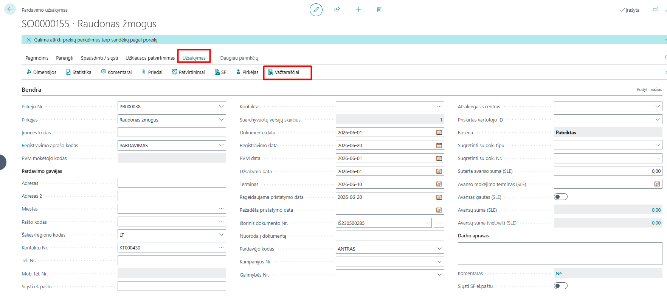Open calendar for Registravimo data
Screen dimensions: 667x300
click(439, 145)
